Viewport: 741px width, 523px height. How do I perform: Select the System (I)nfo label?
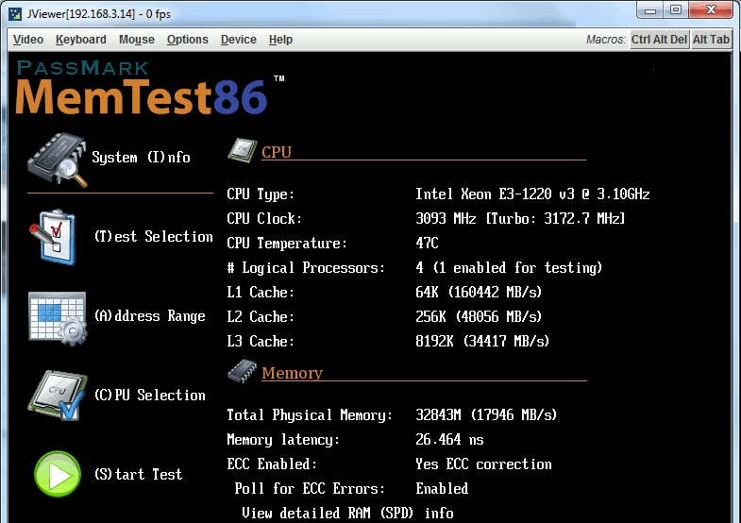[141, 158]
